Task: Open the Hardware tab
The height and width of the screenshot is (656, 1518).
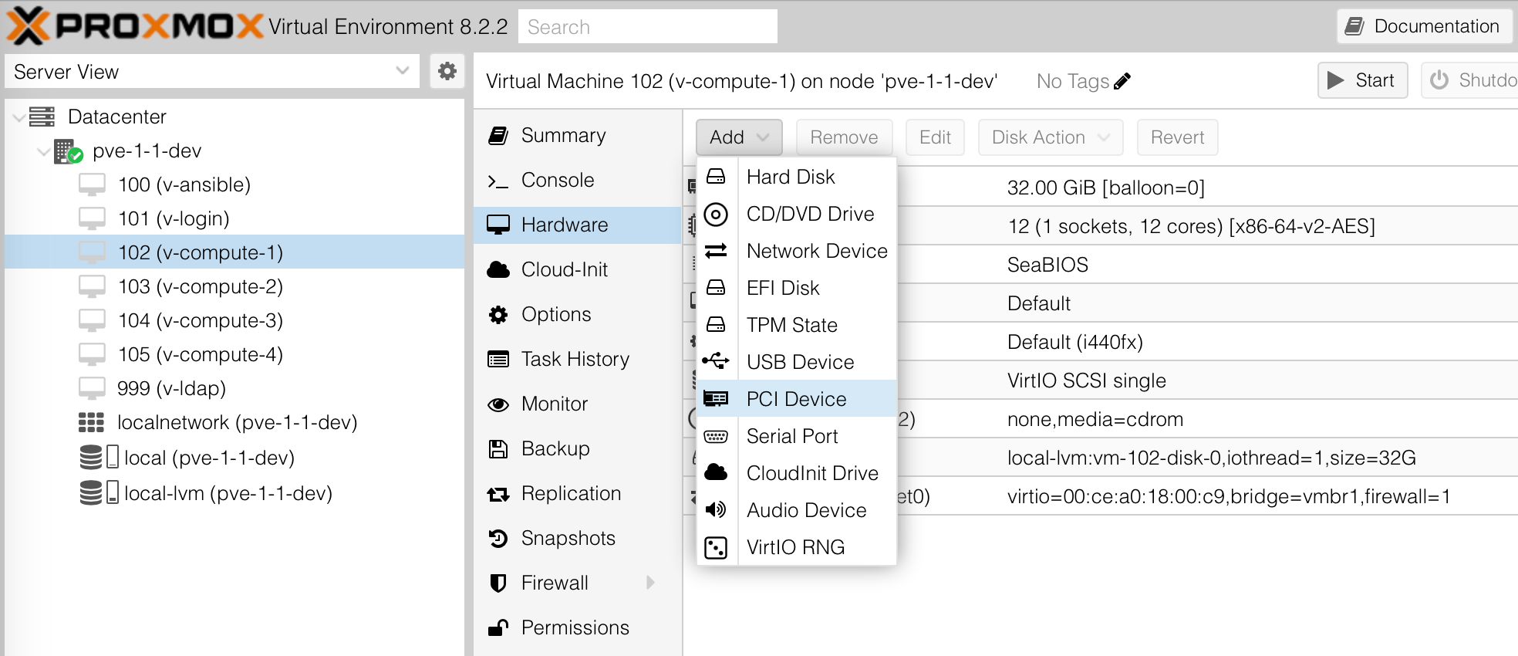Action: (578, 225)
